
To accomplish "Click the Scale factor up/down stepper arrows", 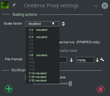I will click(63, 24).
